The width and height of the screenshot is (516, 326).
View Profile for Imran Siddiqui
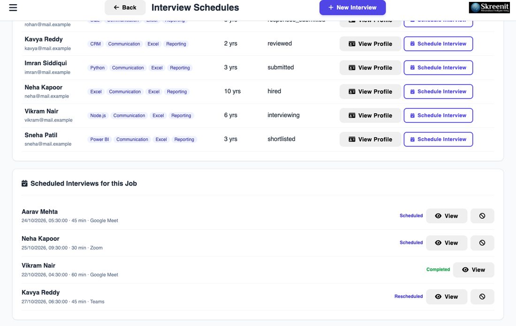click(x=370, y=68)
